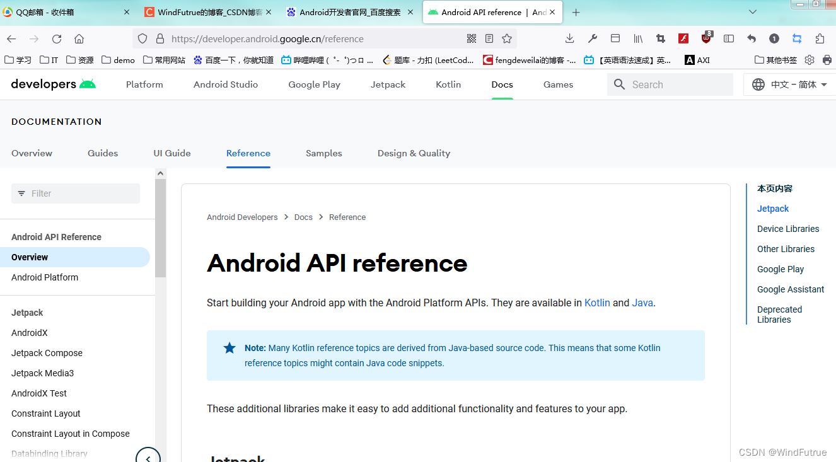Screen dimensions: 836x462
Task: Open the downloads arrow icon
Action: pos(569,38)
